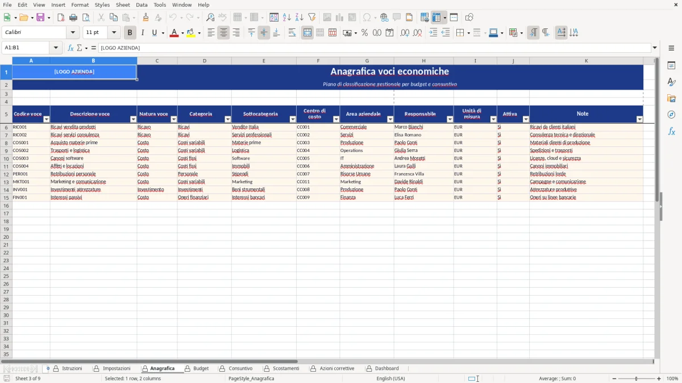682x383 pixels.
Task: Click the zoom in plus button
Action: click(659, 378)
